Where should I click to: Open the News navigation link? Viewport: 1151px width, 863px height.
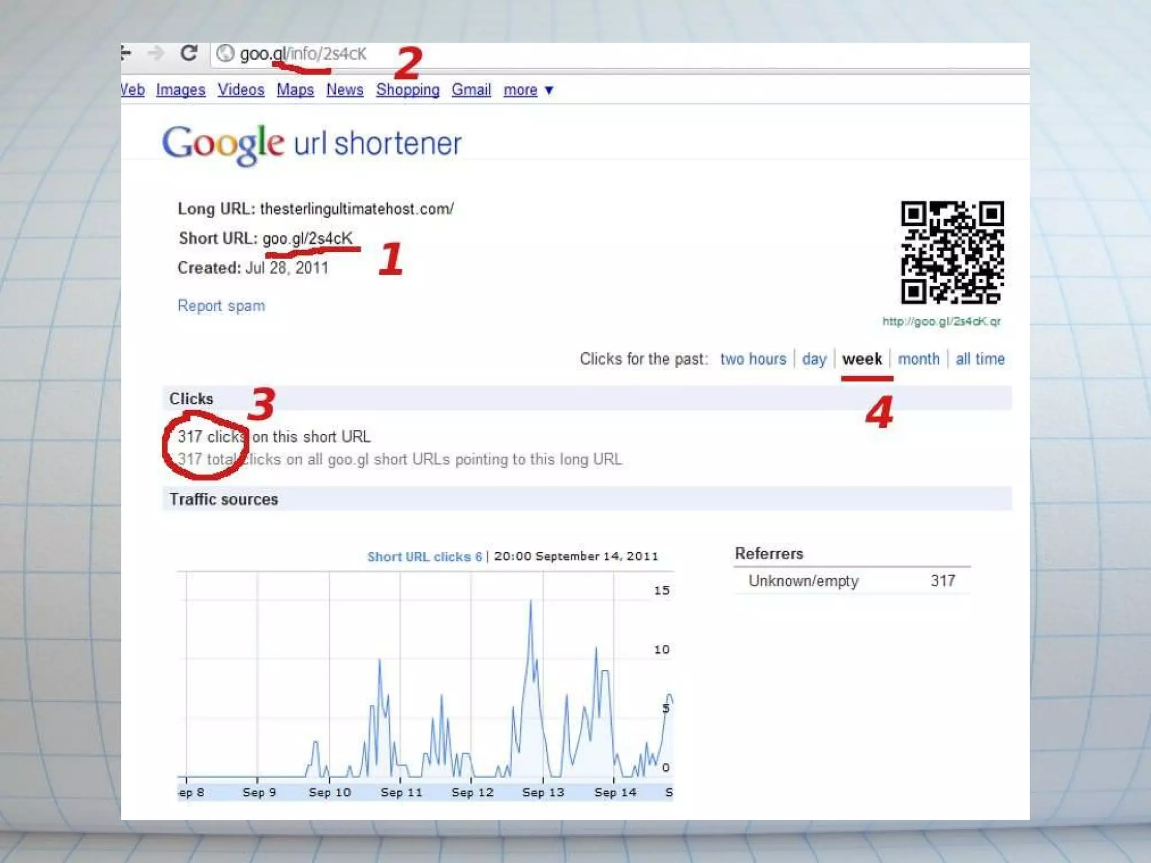pyautogui.click(x=345, y=90)
